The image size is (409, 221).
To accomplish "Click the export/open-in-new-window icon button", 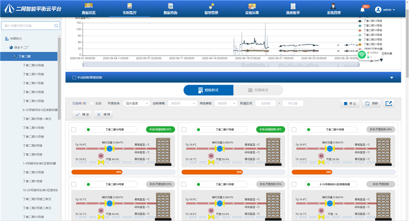I will (x=389, y=103).
